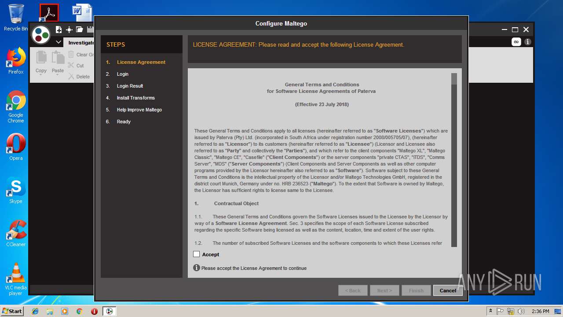Click the Cut scissors icon
The width and height of the screenshot is (563, 317).
tap(71, 65)
